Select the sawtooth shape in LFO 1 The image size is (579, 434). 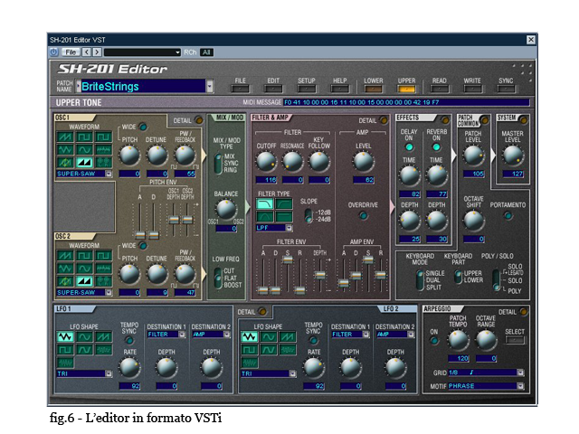point(103,337)
